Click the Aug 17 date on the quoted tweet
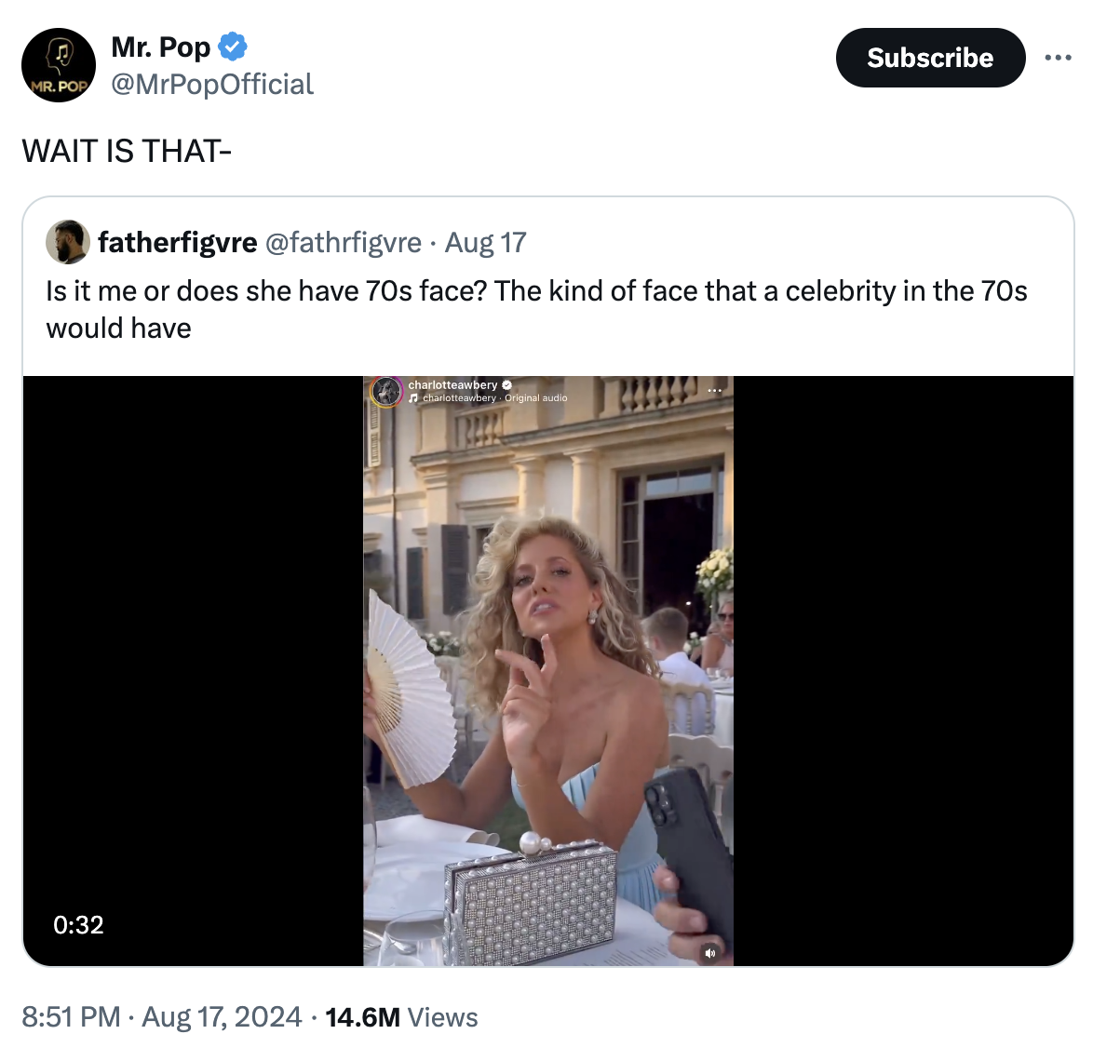The height and width of the screenshot is (1061, 1093). pyautogui.click(x=484, y=242)
